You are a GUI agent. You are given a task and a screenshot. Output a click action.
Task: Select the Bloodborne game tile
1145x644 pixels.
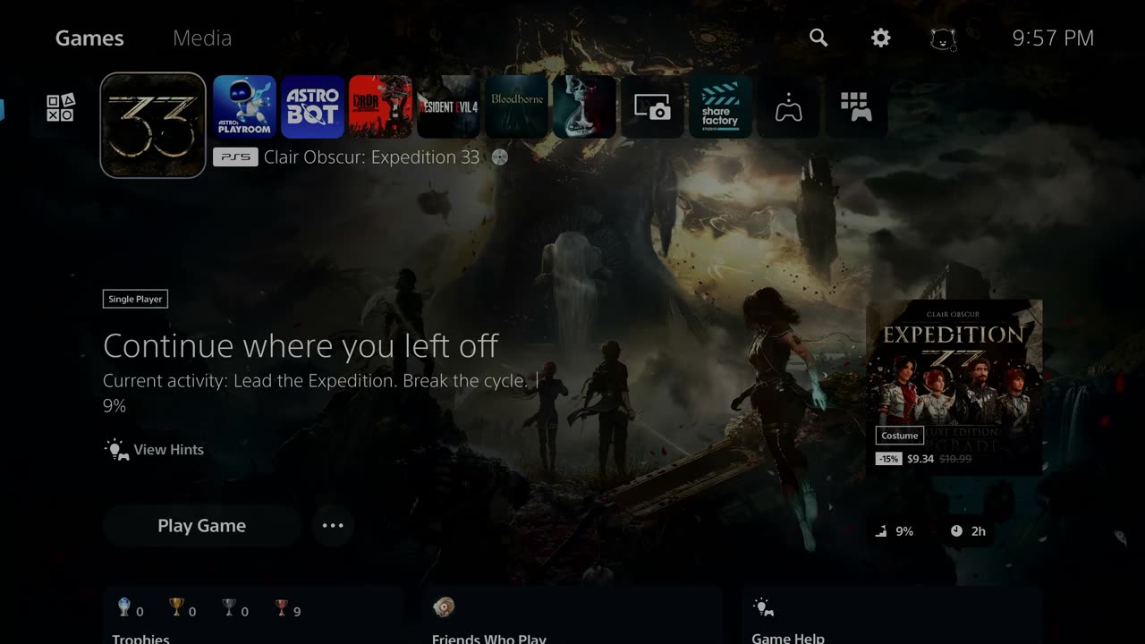pyautogui.click(x=516, y=106)
